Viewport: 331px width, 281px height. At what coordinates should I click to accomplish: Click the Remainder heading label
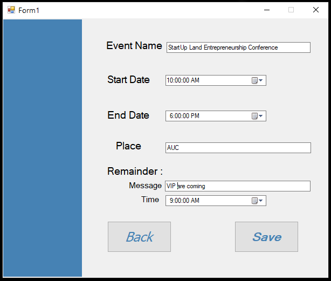[135, 171]
